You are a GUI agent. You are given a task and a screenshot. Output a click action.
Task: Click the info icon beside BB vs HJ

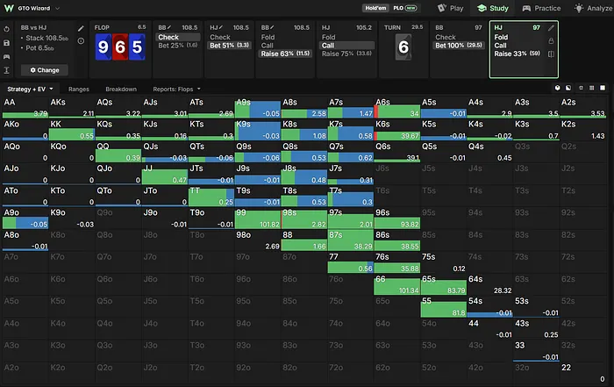tap(81, 40)
